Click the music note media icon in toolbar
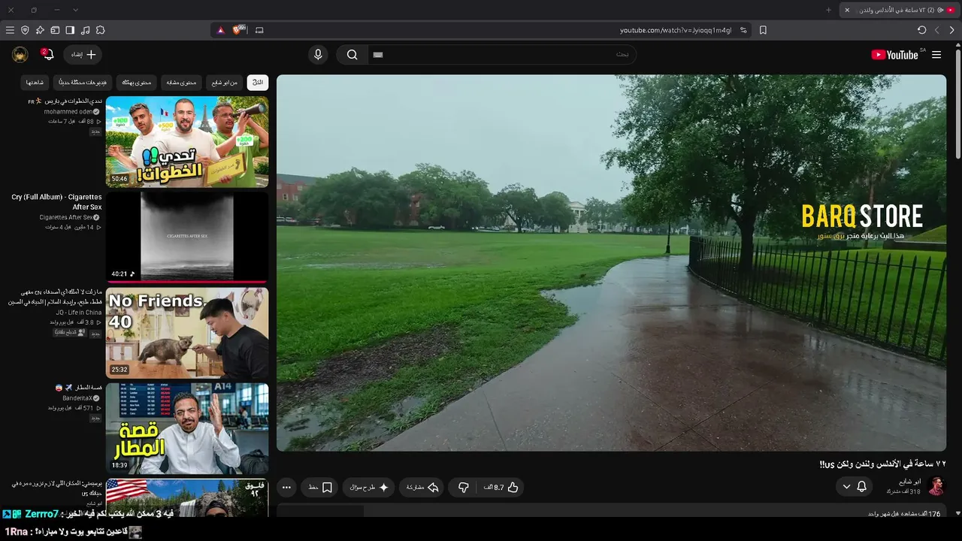Viewport: 962px width, 541px height. pos(85,30)
